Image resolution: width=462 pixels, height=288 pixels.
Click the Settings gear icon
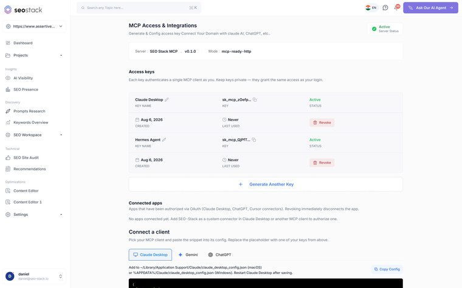pyautogui.click(x=8, y=215)
